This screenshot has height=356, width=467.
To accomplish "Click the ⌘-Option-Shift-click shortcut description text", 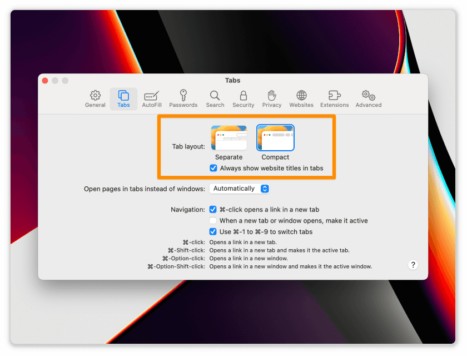I will coord(290,266).
